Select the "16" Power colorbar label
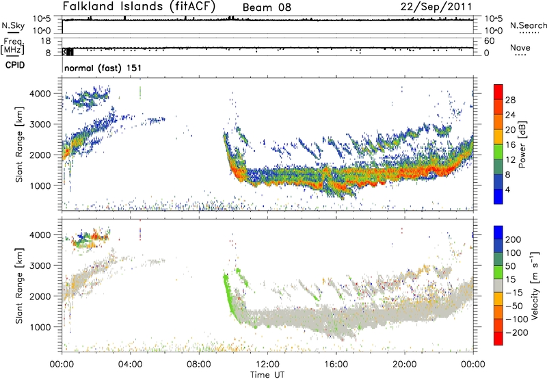The image size is (547, 379). pos(510,145)
